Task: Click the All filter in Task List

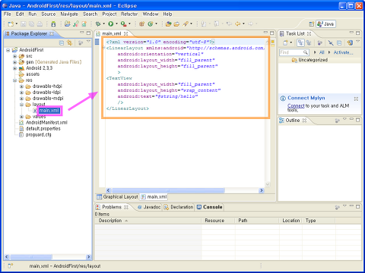Action: pyautogui.click(x=322, y=52)
